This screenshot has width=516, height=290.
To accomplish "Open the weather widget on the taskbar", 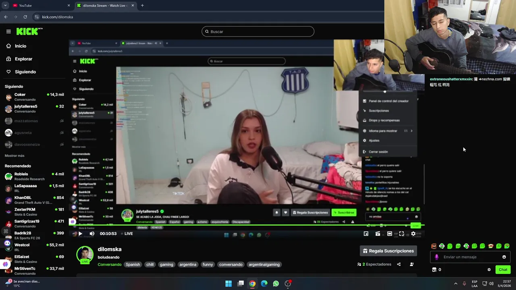I will click(x=23, y=284).
